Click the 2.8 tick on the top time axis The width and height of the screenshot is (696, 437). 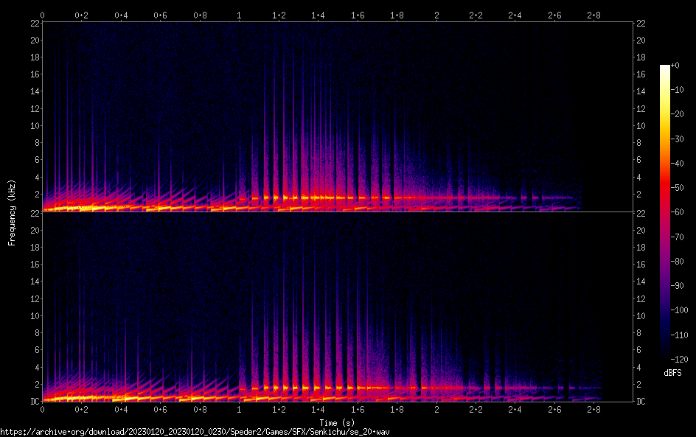tap(594, 15)
